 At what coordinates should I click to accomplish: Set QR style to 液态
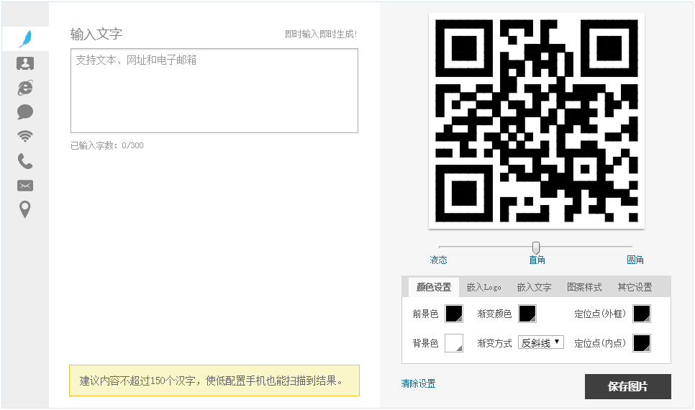pyautogui.click(x=438, y=260)
